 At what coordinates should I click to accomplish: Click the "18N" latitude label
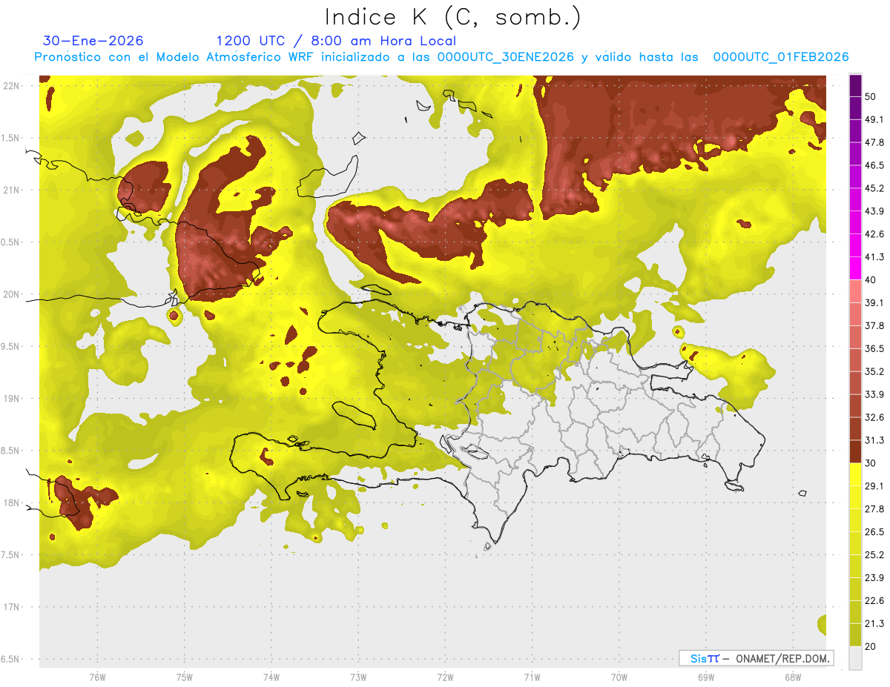pos(10,502)
